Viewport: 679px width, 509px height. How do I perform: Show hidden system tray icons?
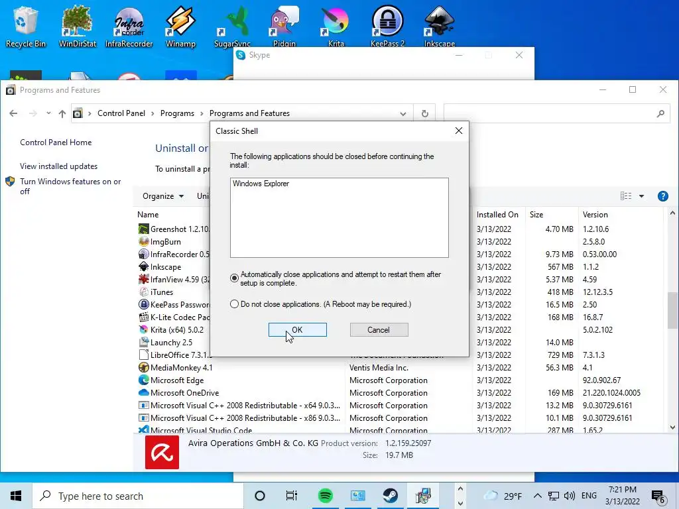537,496
